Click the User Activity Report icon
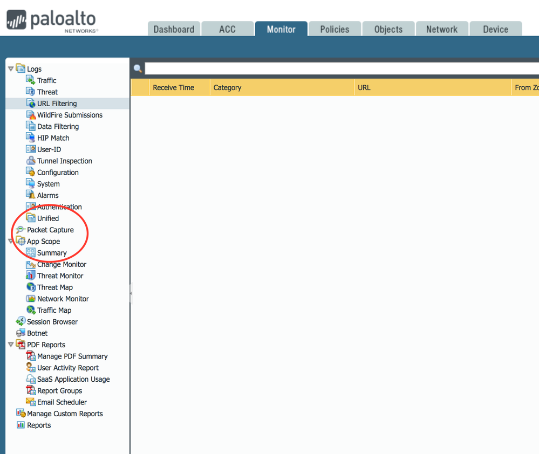Screen dimensions: 539x454 point(31,367)
